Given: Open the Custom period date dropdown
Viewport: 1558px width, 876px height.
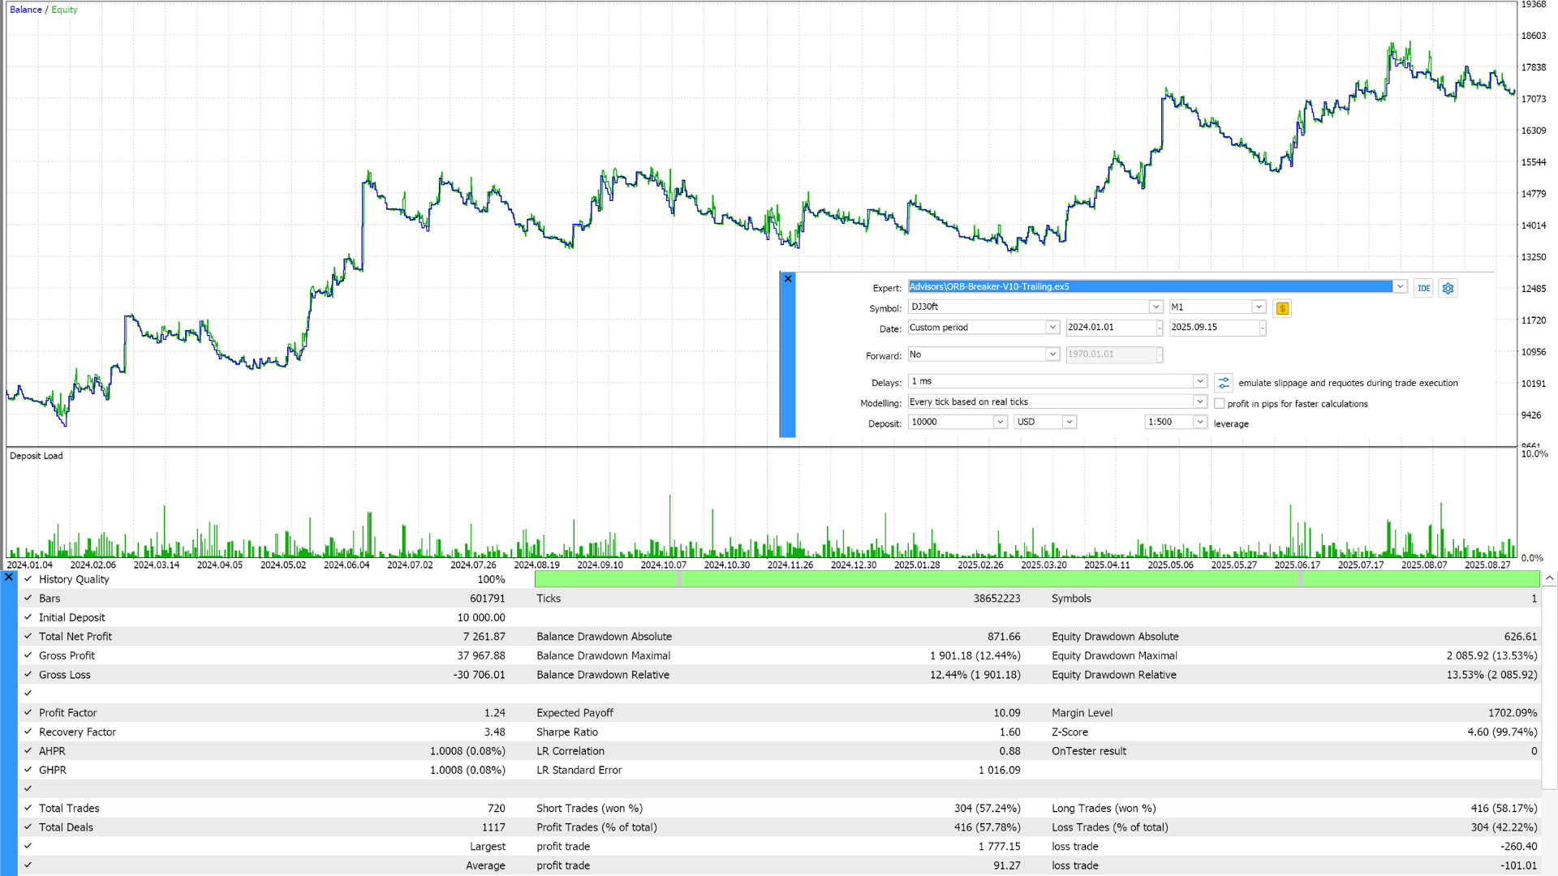Looking at the screenshot, I should click(x=1052, y=327).
